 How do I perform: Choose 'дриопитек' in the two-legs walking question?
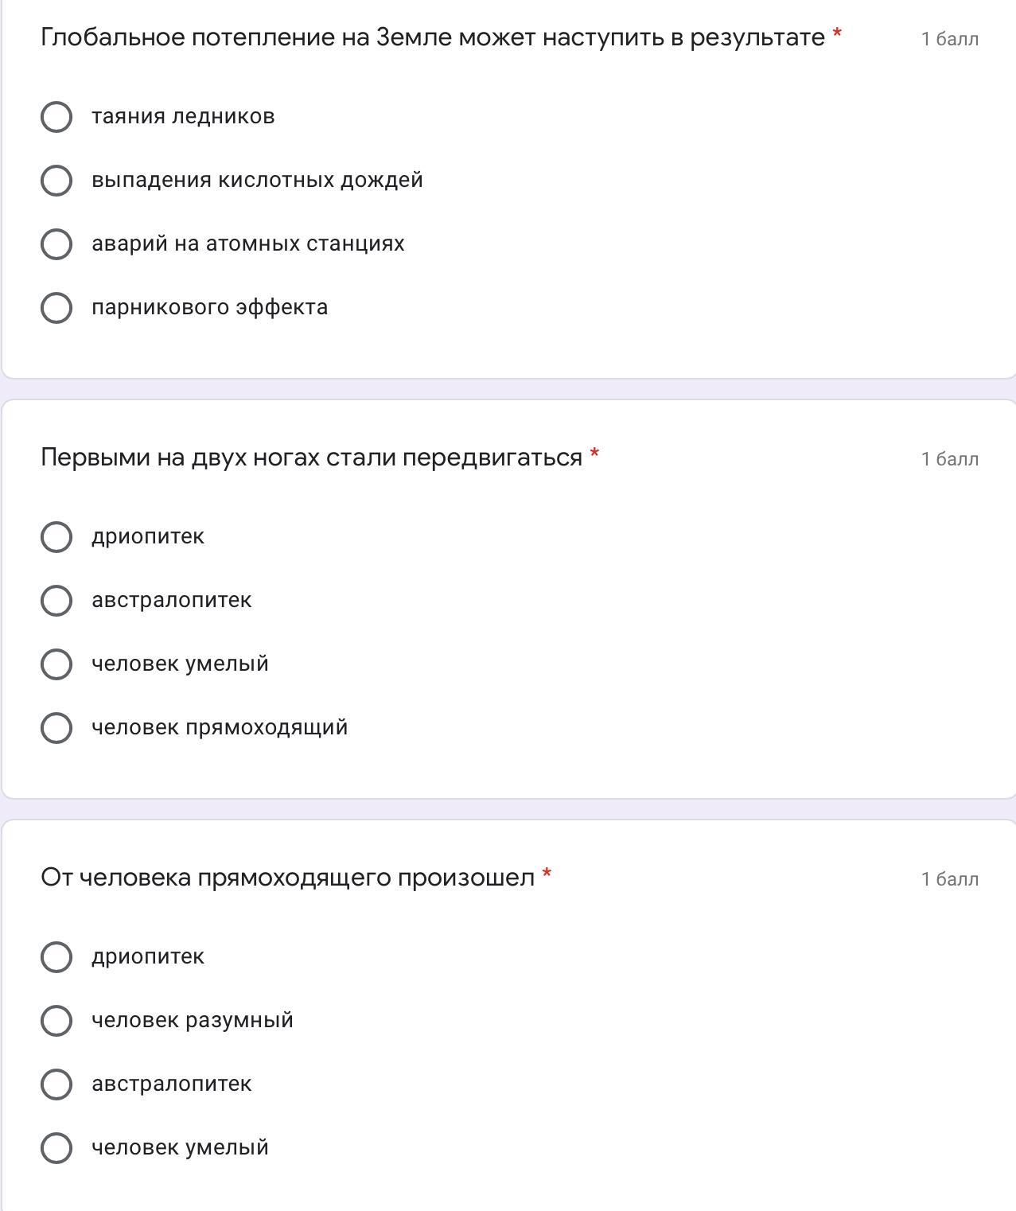pyautogui.click(x=56, y=537)
